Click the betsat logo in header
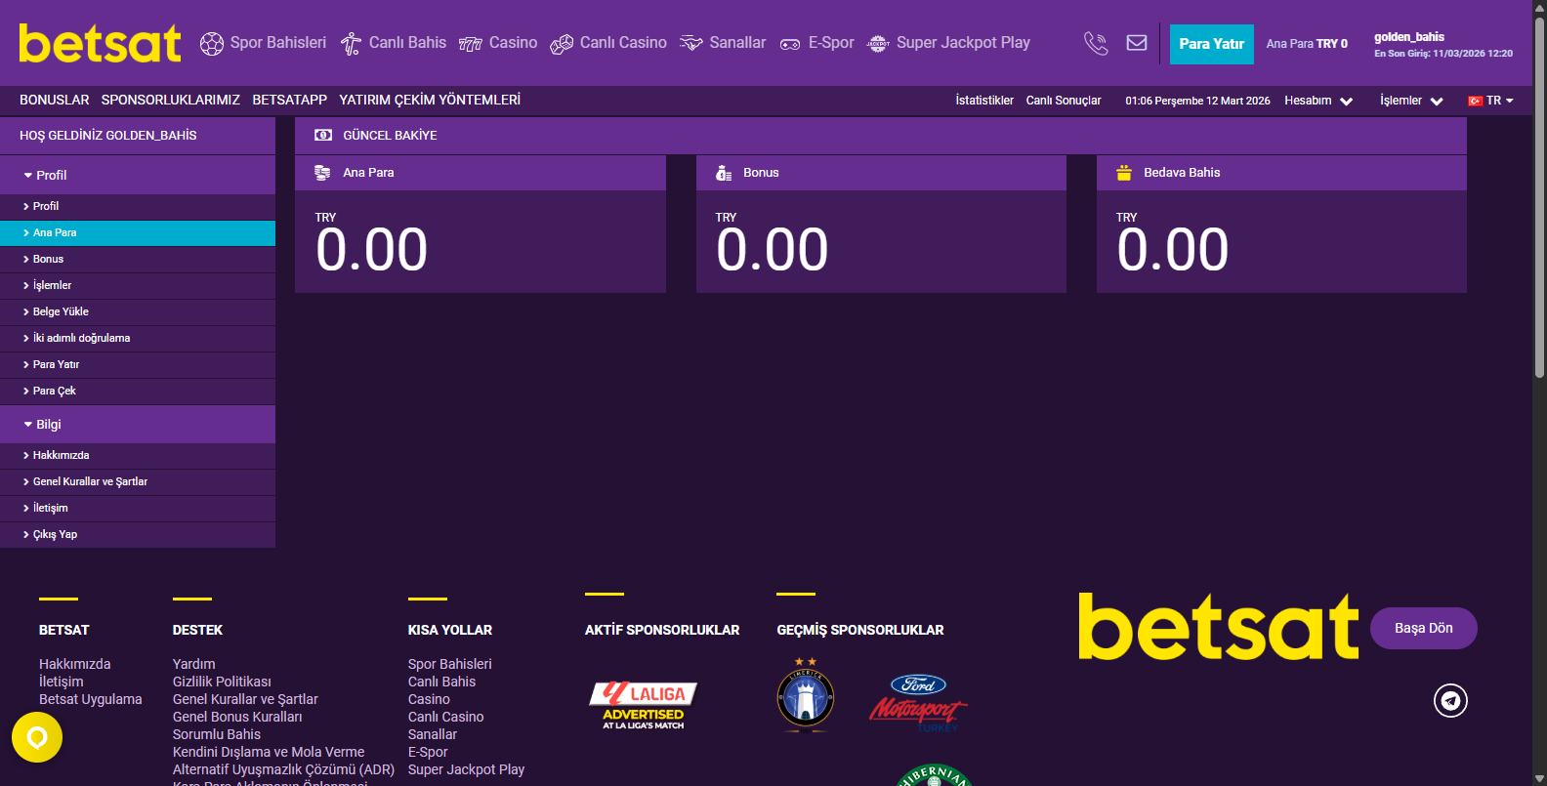Viewport: 1547px width, 786px height. (100, 43)
